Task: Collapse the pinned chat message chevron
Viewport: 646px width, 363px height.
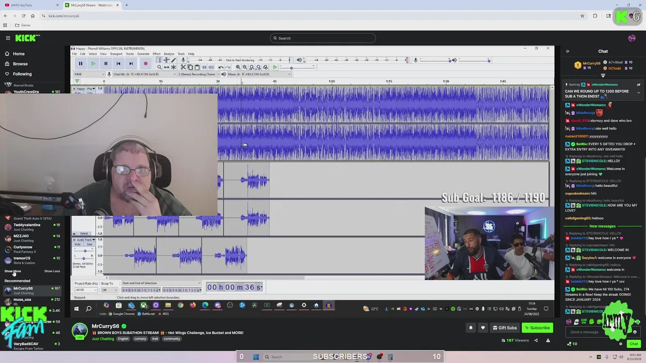Action: coord(638,93)
